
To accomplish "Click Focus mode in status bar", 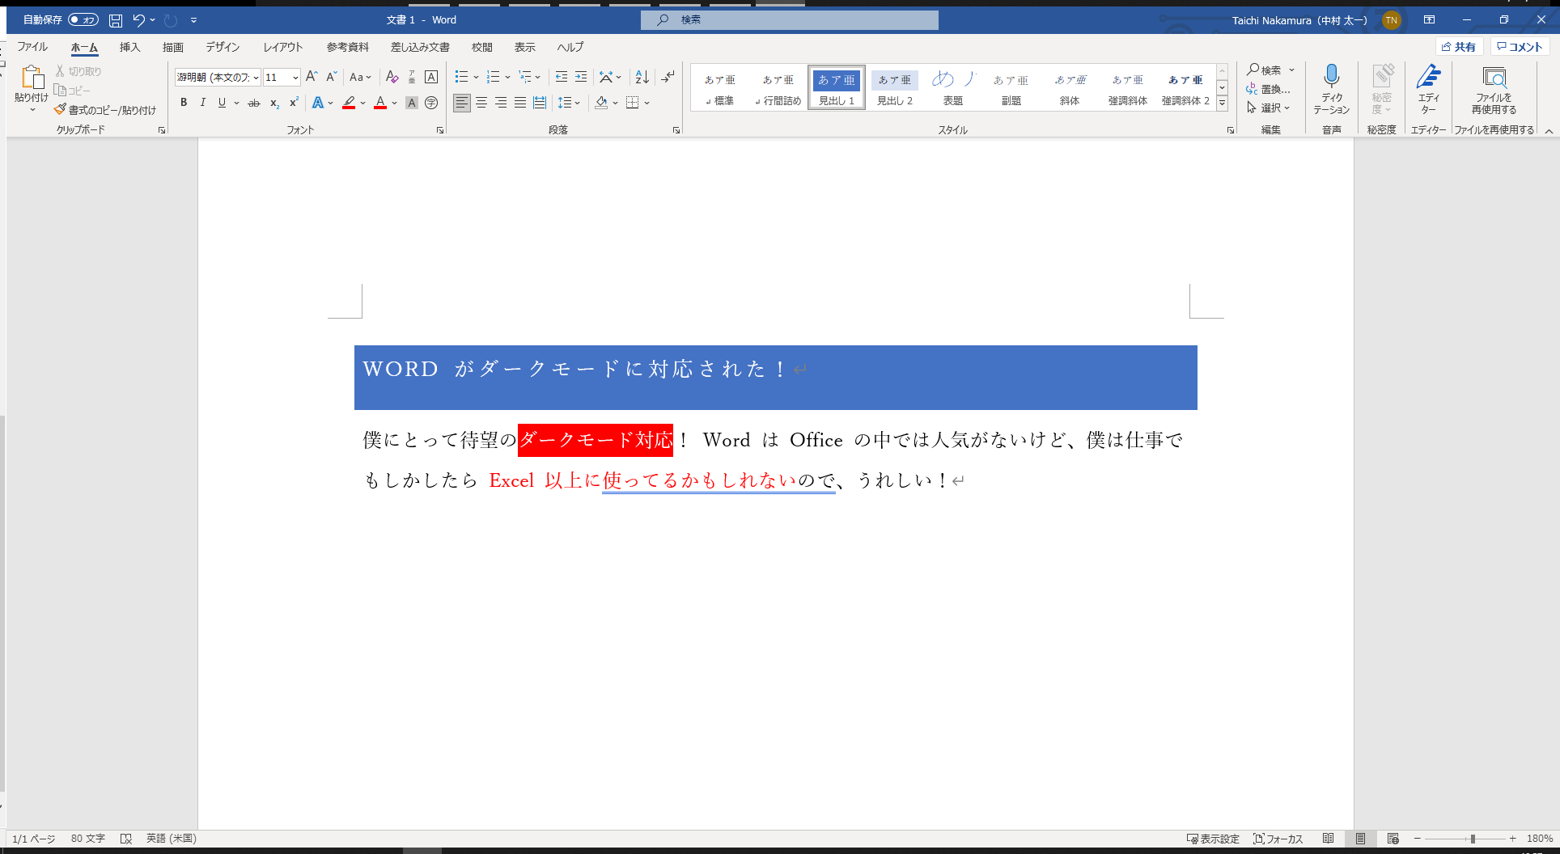I will 1278,839.
